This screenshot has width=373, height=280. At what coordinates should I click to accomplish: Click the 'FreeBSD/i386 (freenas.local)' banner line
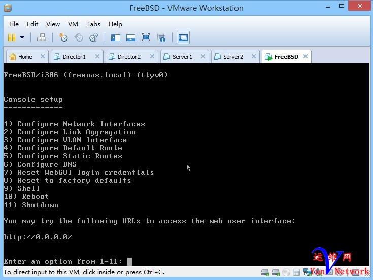86,75
